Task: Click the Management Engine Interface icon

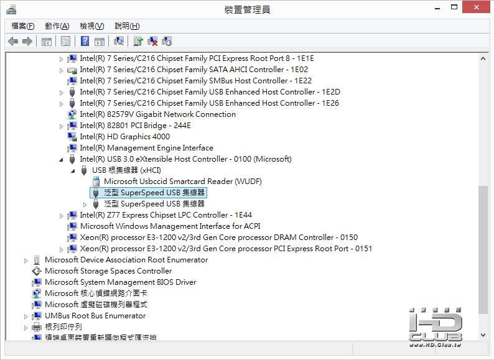Action: (x=72, y=148)
